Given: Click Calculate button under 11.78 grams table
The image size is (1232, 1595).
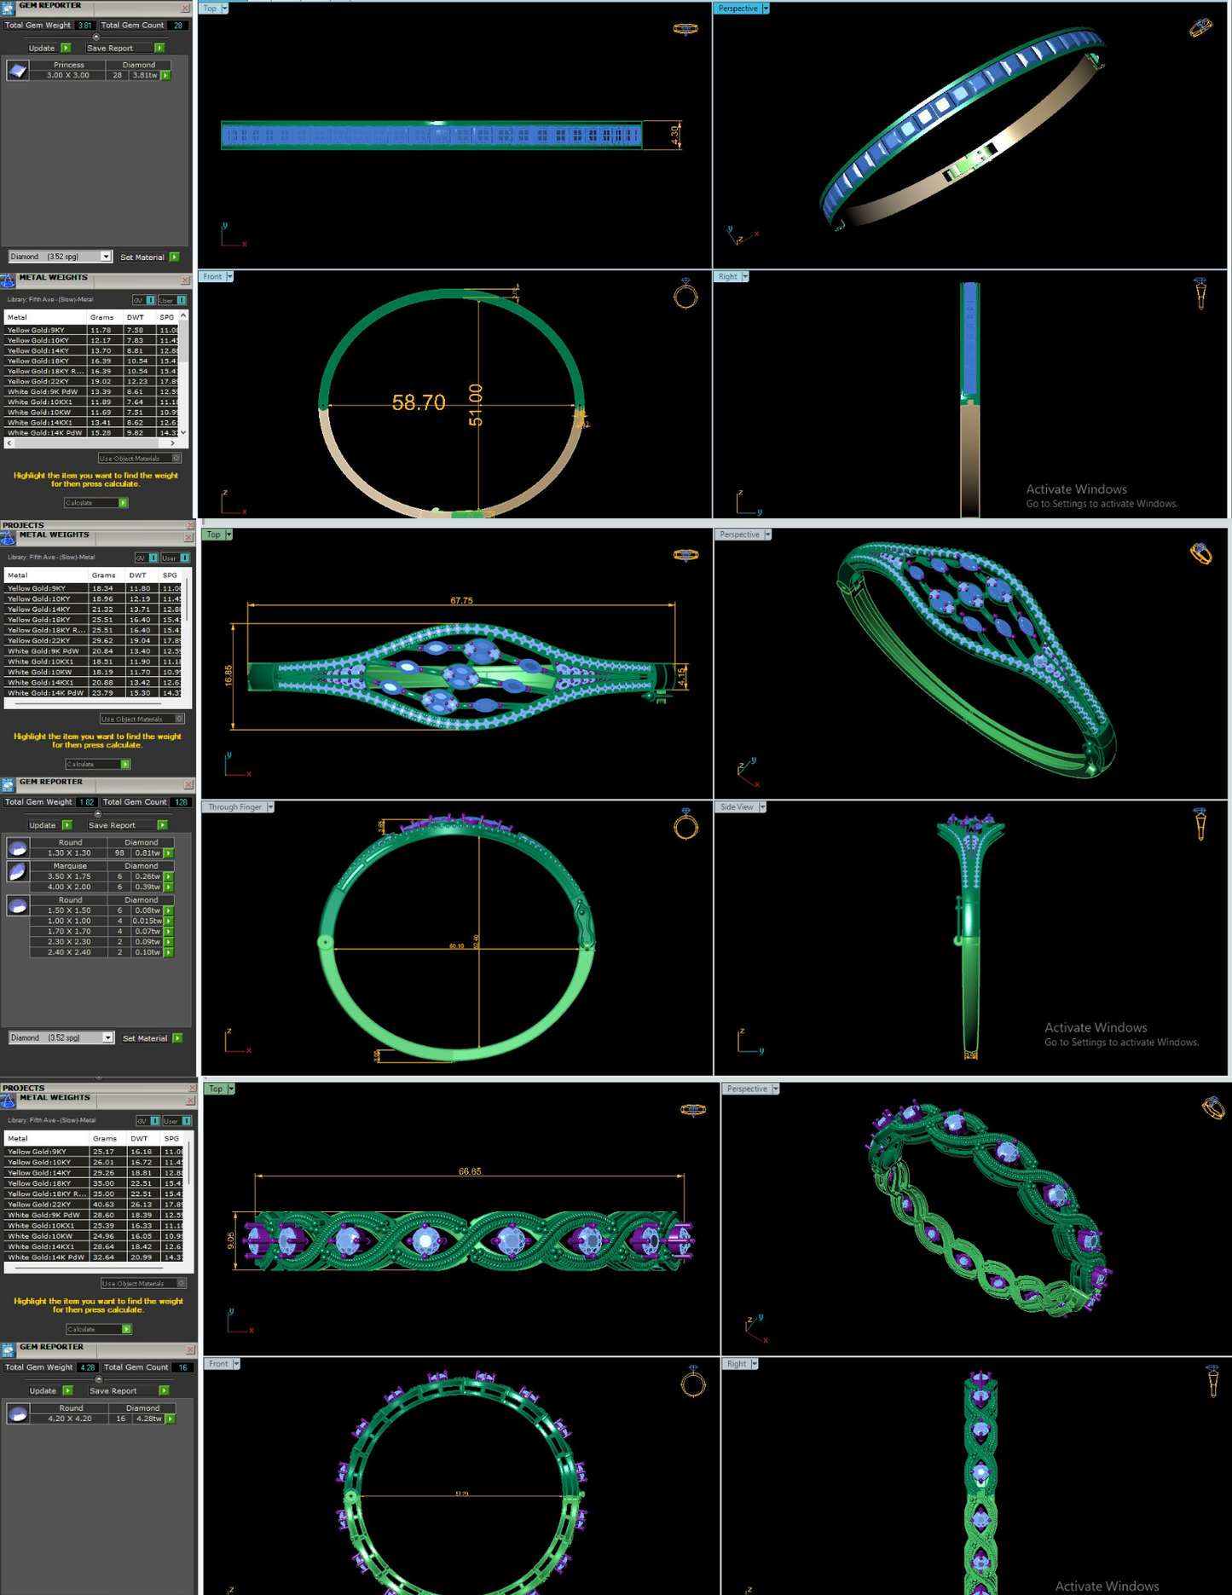Looking at the screenshot, I should point(95,503).
